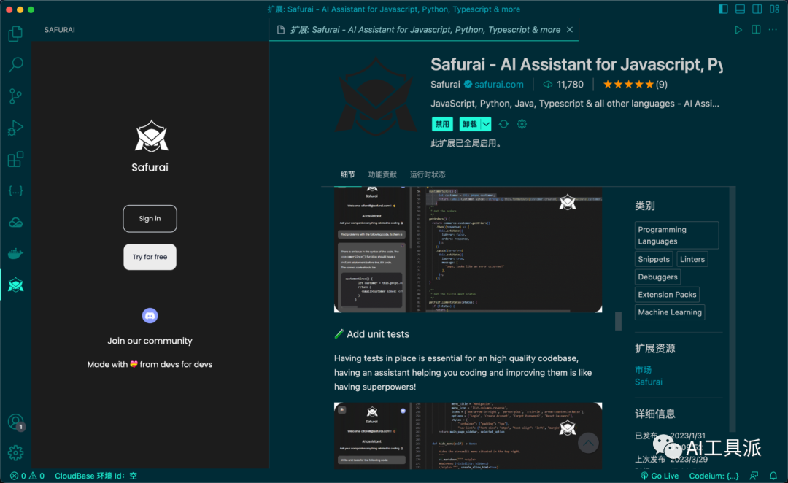Viewport: 788px width, 483px height.
Task: Select the Debuggers category tag
Action: (657, 277)
